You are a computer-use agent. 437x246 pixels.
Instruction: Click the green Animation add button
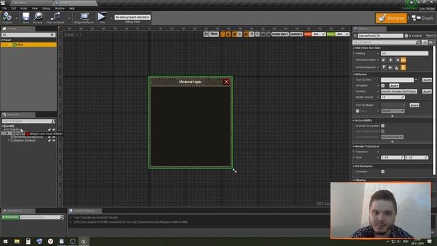point(10,217)
